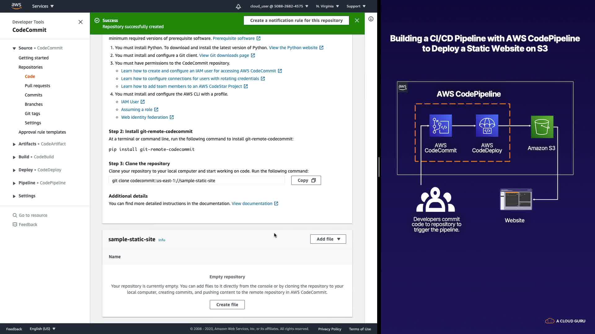Click the git clone command field

coord(196,181)
